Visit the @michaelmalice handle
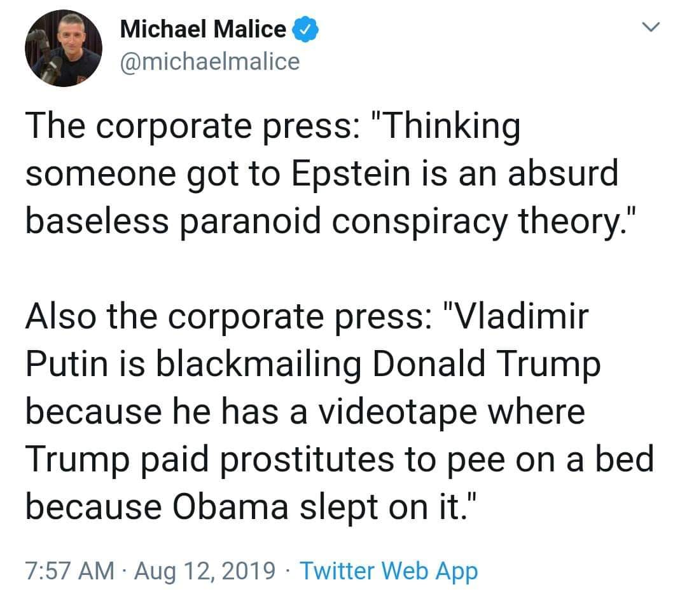The image size is (687, 601). point(210,62)
